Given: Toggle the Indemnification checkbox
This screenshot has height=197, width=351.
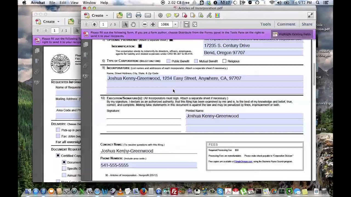Looking at the screenshot, I should (140, 46).
